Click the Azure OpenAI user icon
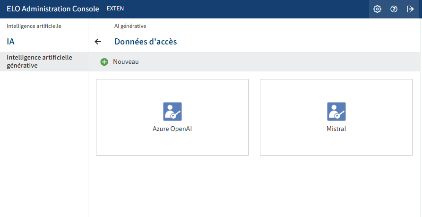The image size is (422, 217). tap(172, 112)
